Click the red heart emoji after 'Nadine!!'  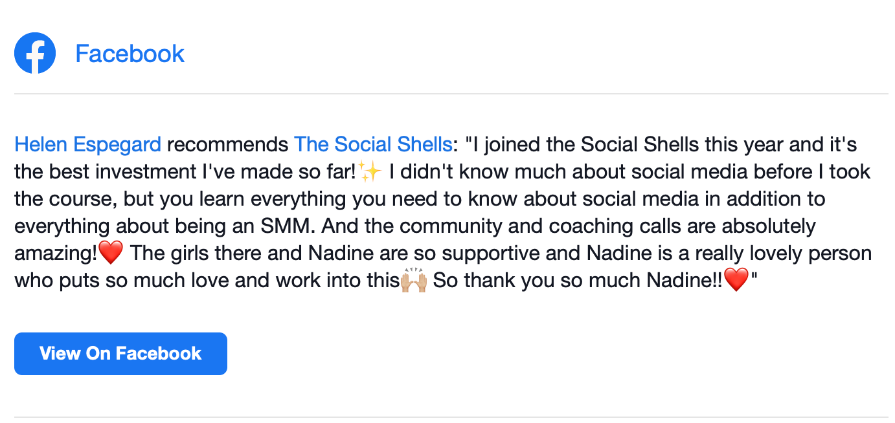[x=736, y=281]
